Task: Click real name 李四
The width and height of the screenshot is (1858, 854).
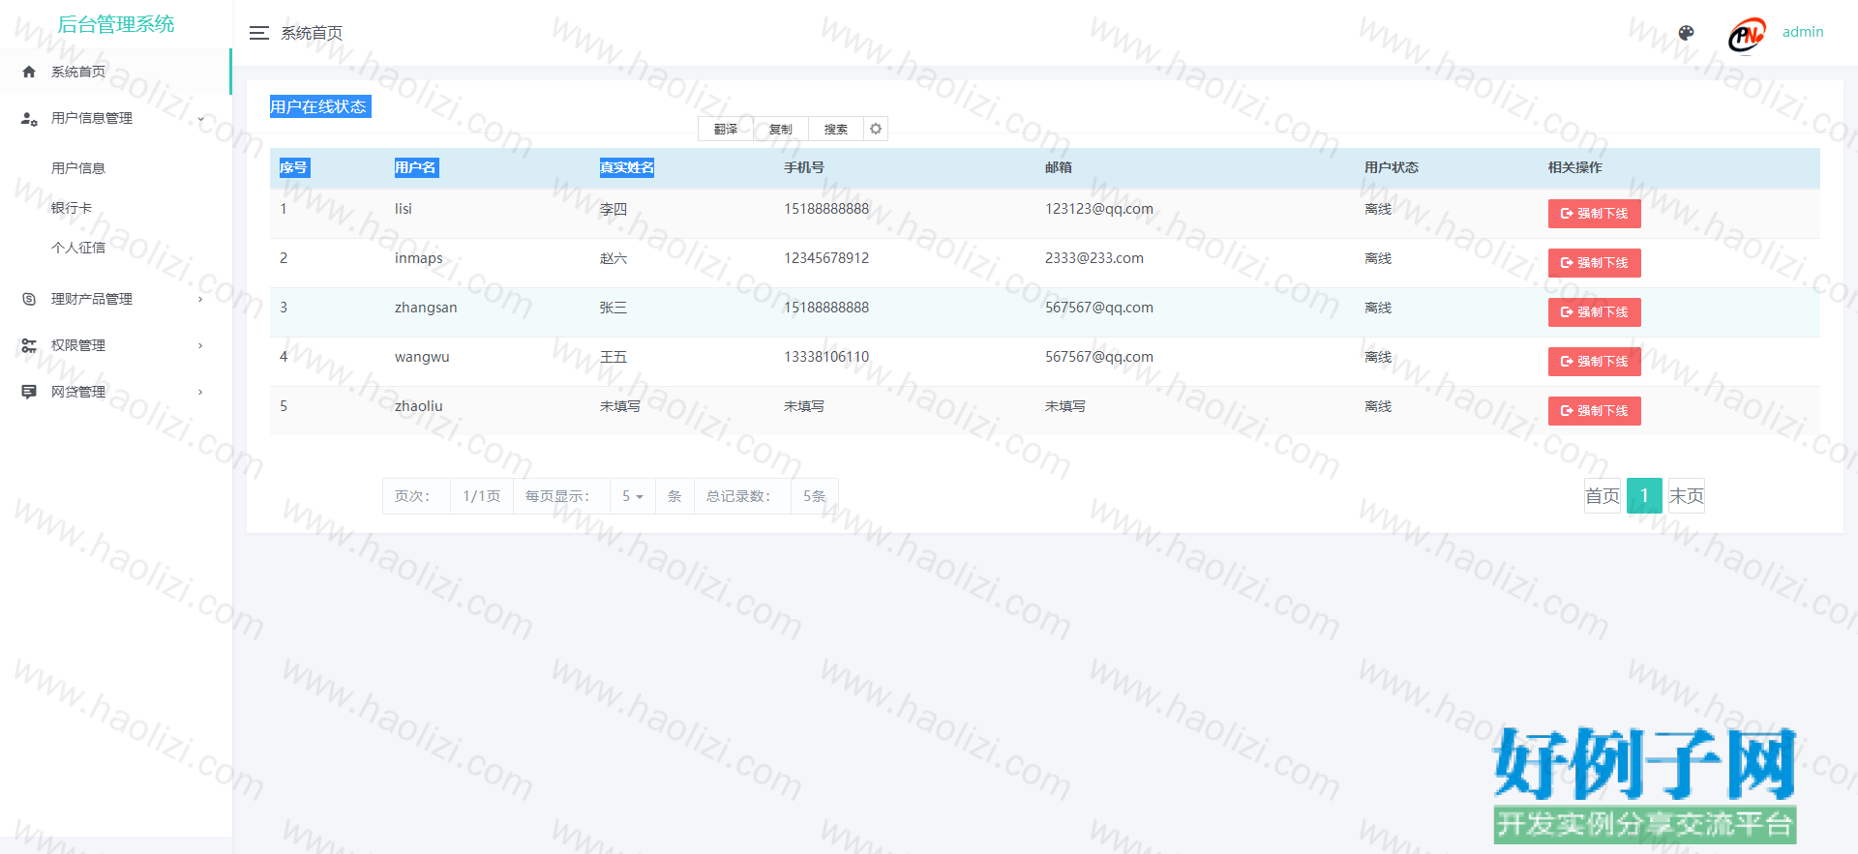Action: point(614,209)
